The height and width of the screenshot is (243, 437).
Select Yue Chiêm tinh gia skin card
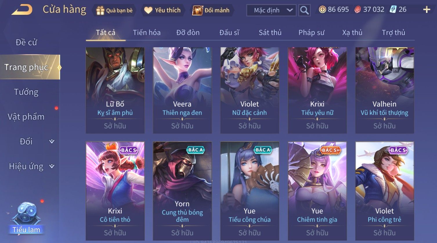317,191
